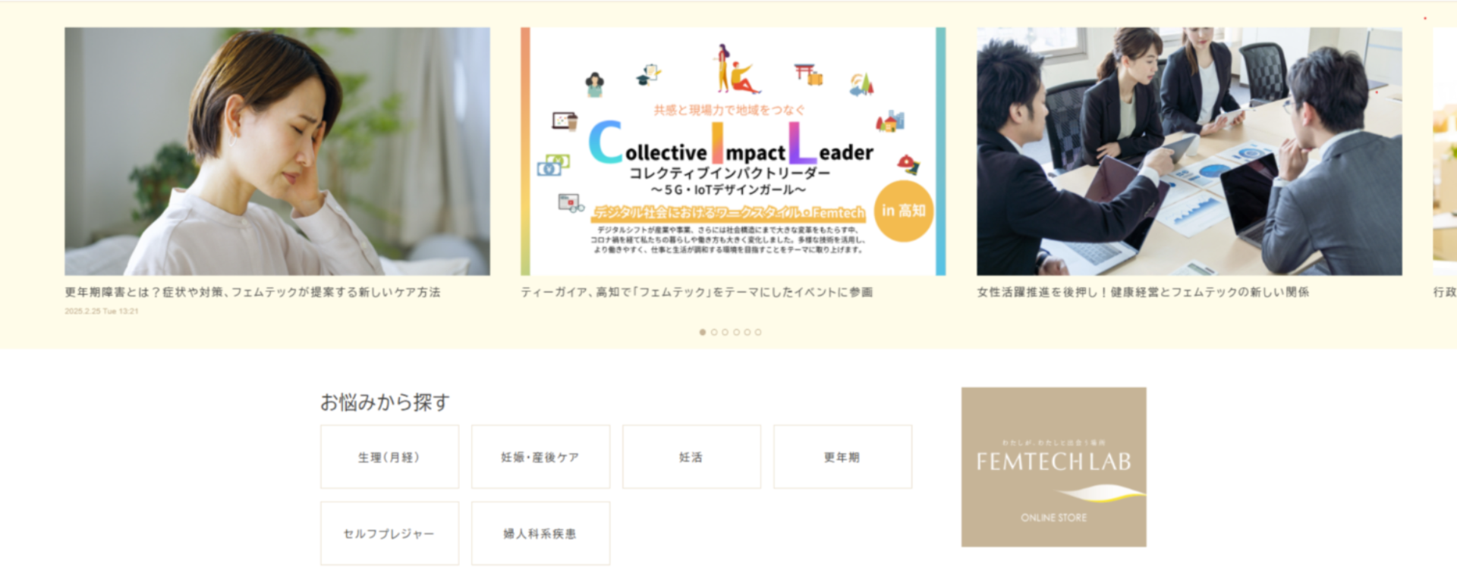Image resolution: width=1457 pixels, height=582 pixels.
Task: Select the first carousel pagination dot
Action: [703, 332]
